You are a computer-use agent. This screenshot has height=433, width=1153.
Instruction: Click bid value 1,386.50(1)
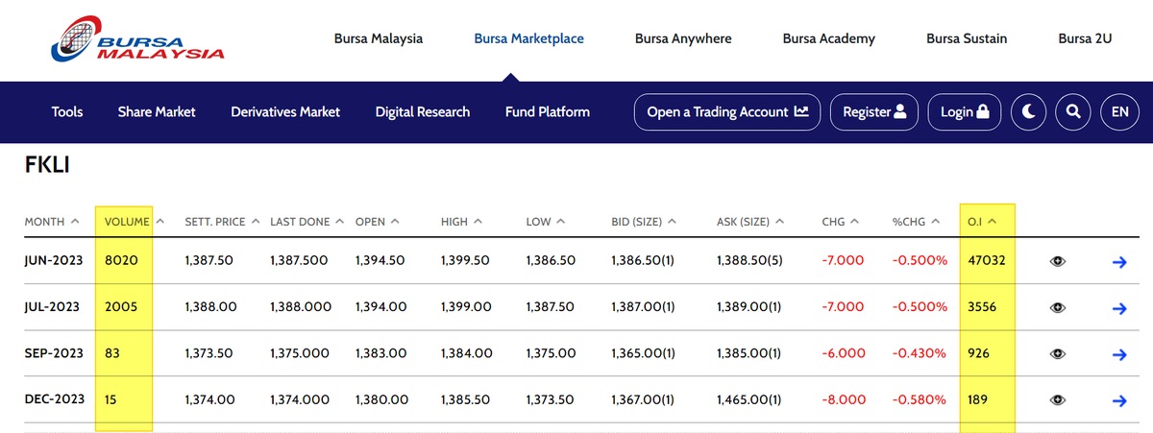click(644, 260)
